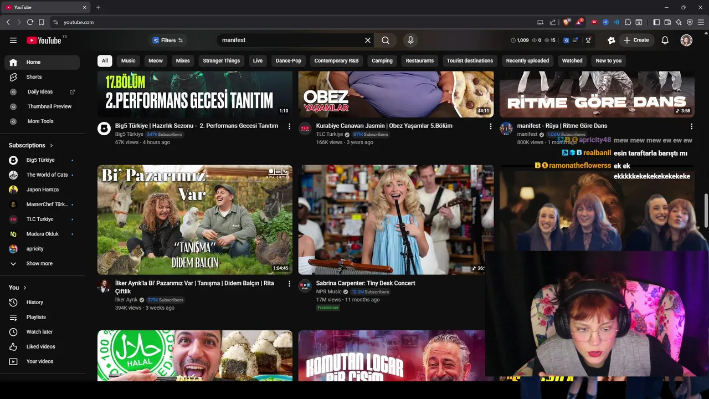This screenshot has height=399, width=709.
Task: Select the 'Music' filter chip
Action: 129,60
